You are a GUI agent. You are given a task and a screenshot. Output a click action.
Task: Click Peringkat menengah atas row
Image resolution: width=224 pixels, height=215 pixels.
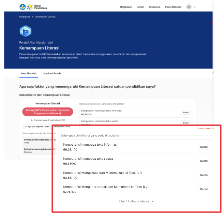click(39, 141)
